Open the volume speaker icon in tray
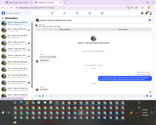Screen dimensions: 156x125 coord(139,107)
